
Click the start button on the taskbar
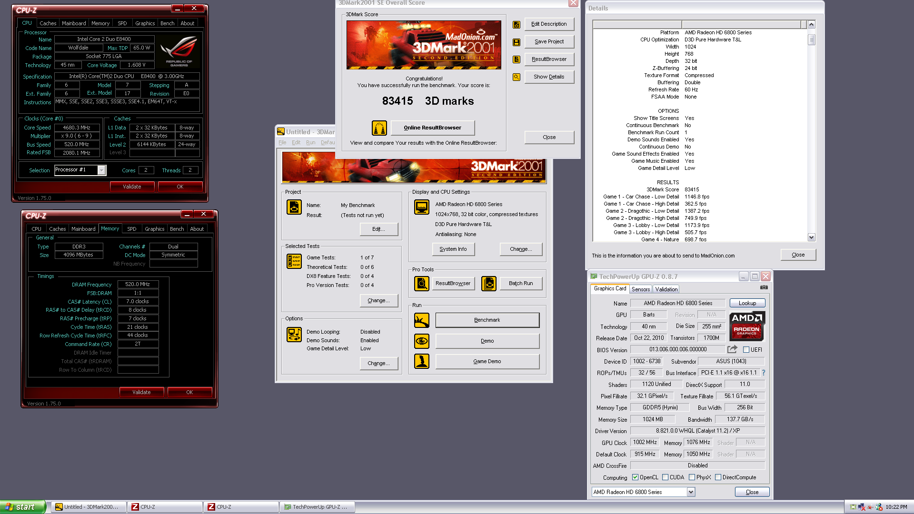click(23, 507)
